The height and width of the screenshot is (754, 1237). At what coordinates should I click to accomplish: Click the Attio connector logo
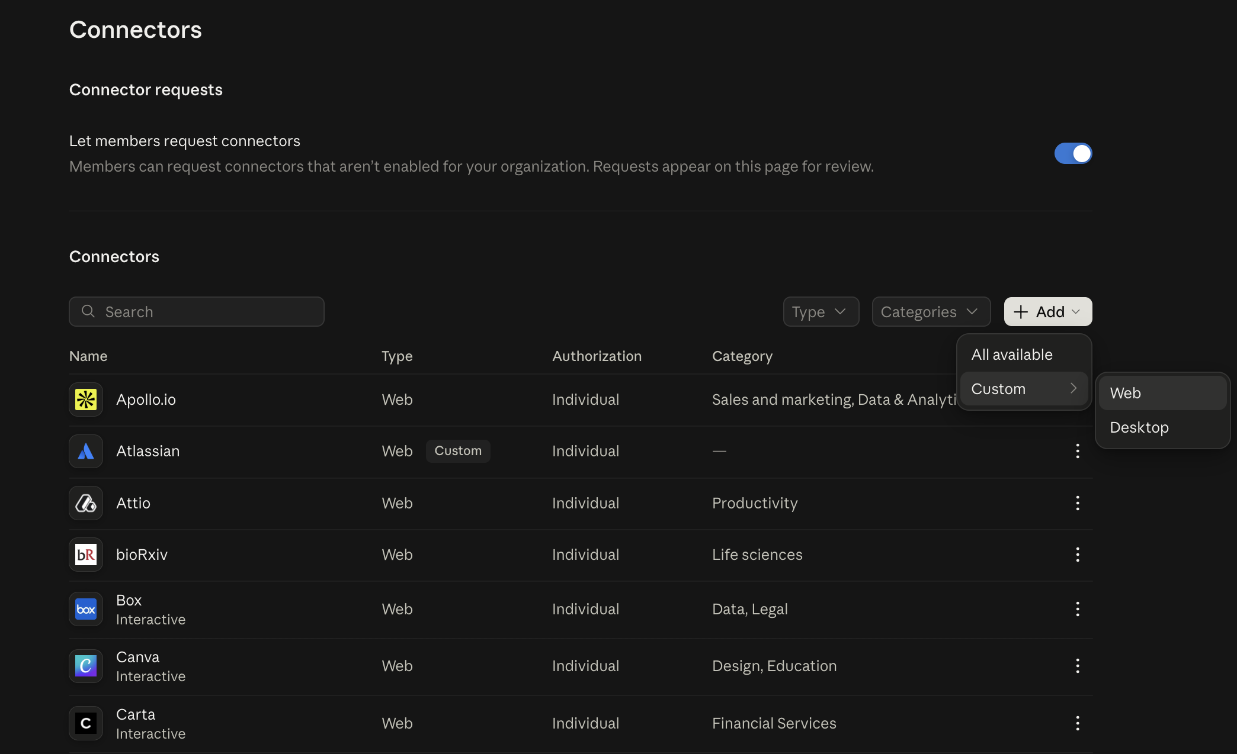pyautogui.click(x=86, y=503)
